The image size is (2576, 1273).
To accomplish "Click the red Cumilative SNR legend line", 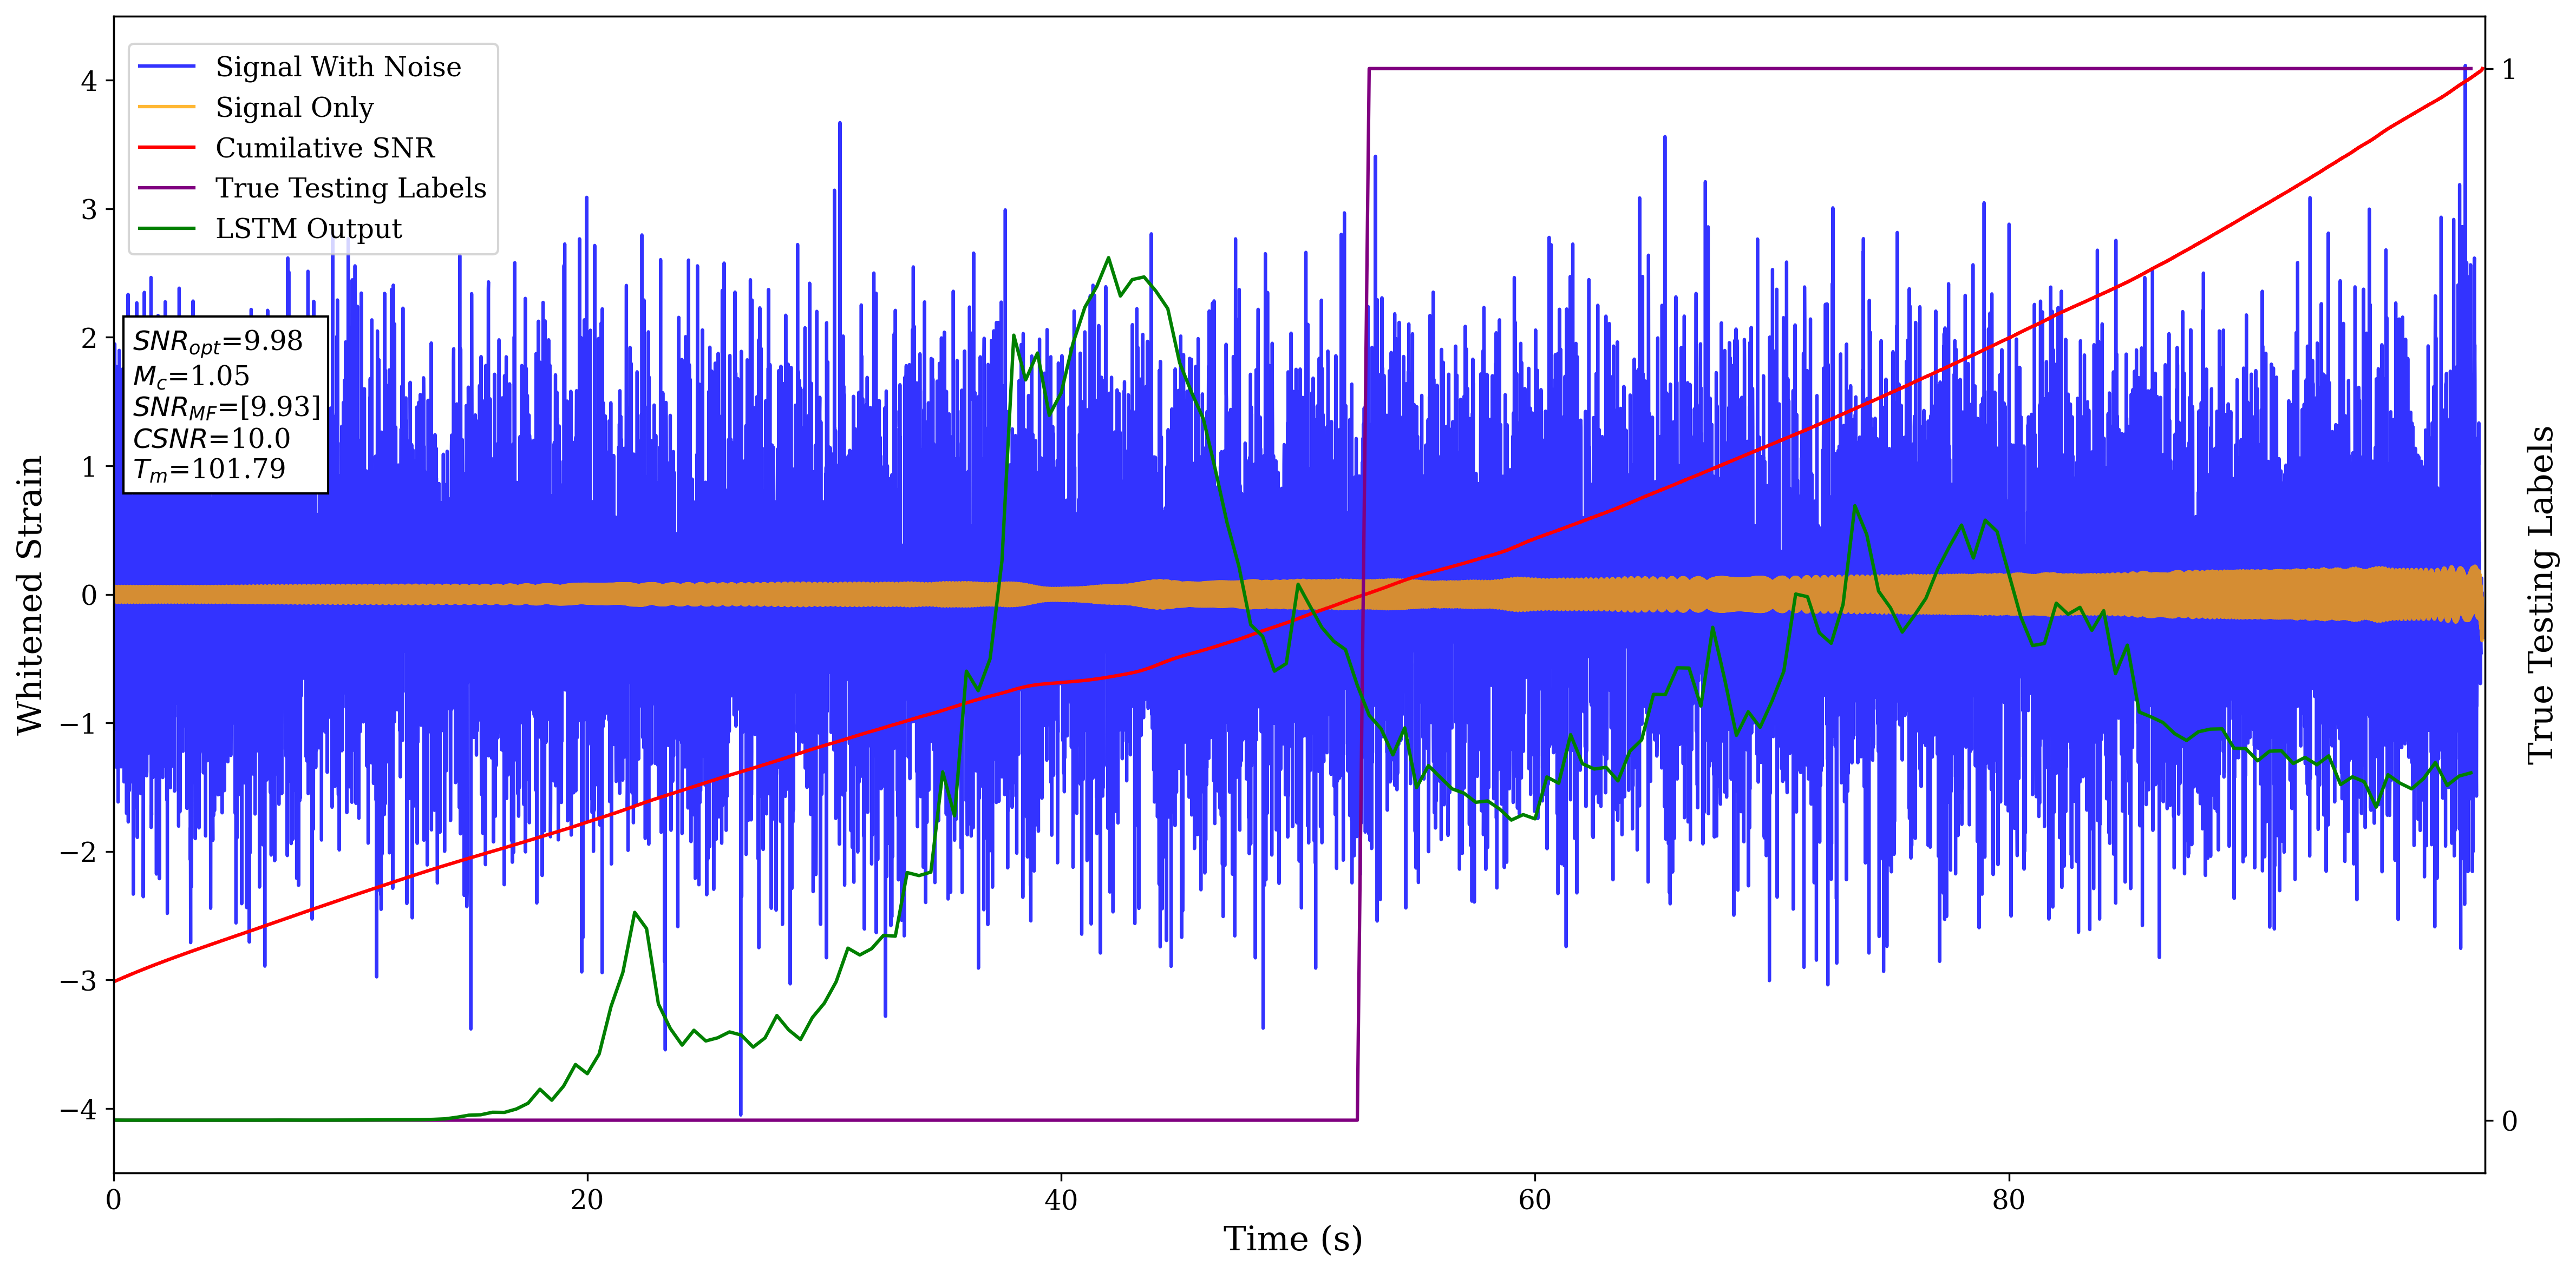I will click(166, 148).
